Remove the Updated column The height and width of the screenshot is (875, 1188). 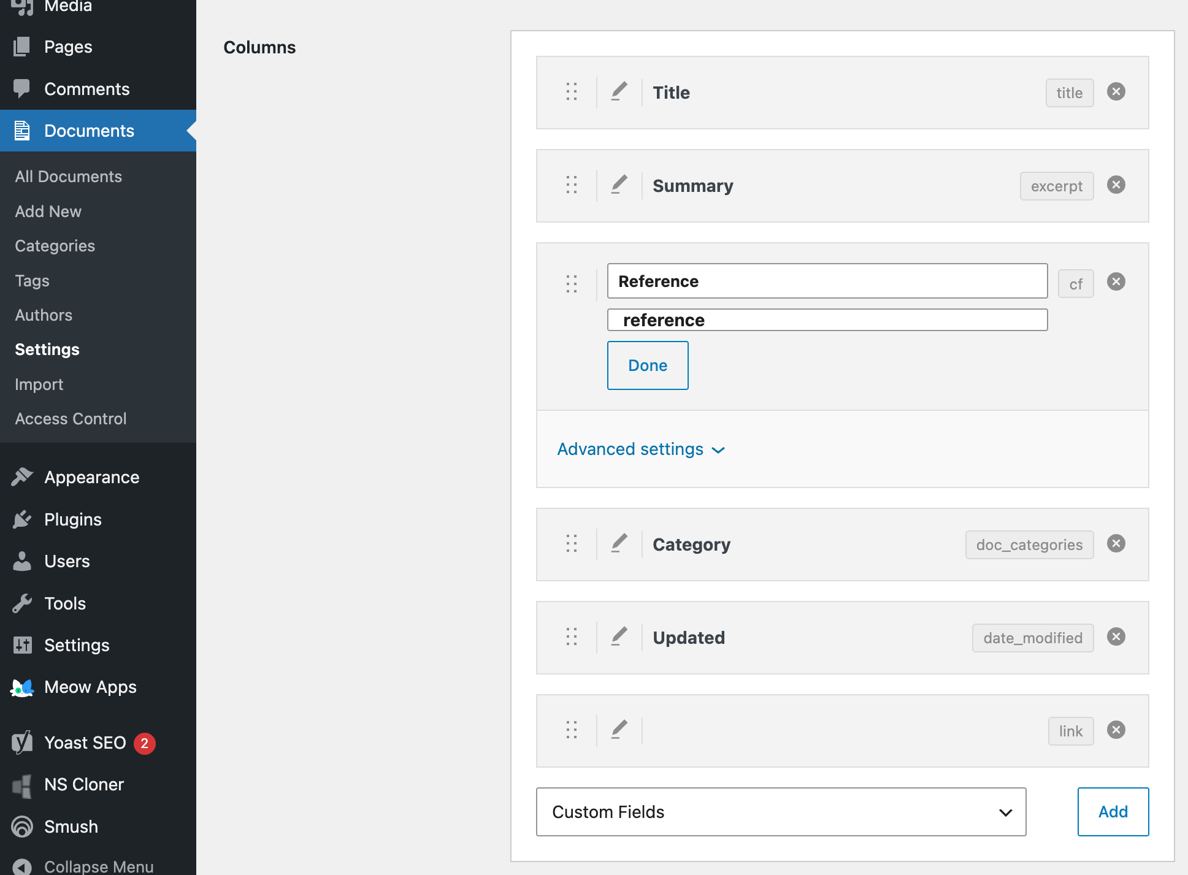[1116, 636]
